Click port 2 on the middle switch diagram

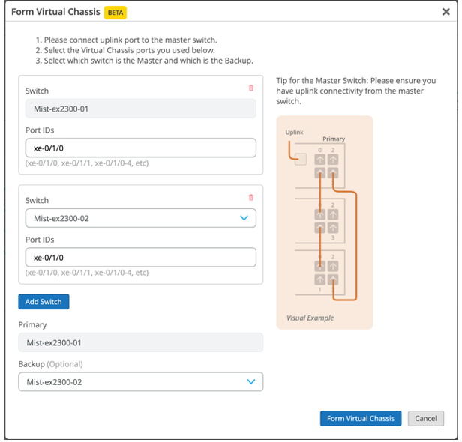pyautogui.click(x=333, y=214)
